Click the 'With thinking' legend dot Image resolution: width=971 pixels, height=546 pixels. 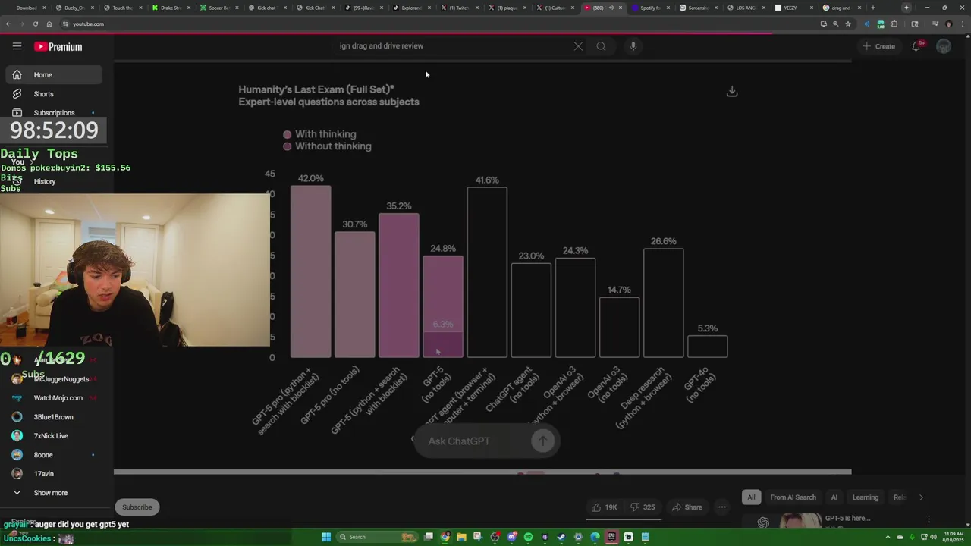287,134
